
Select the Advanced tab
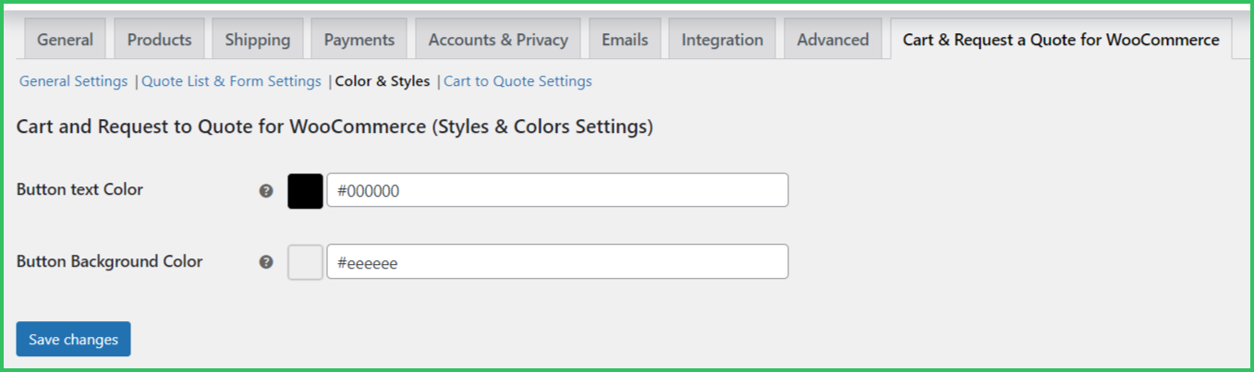coord(833,40)
